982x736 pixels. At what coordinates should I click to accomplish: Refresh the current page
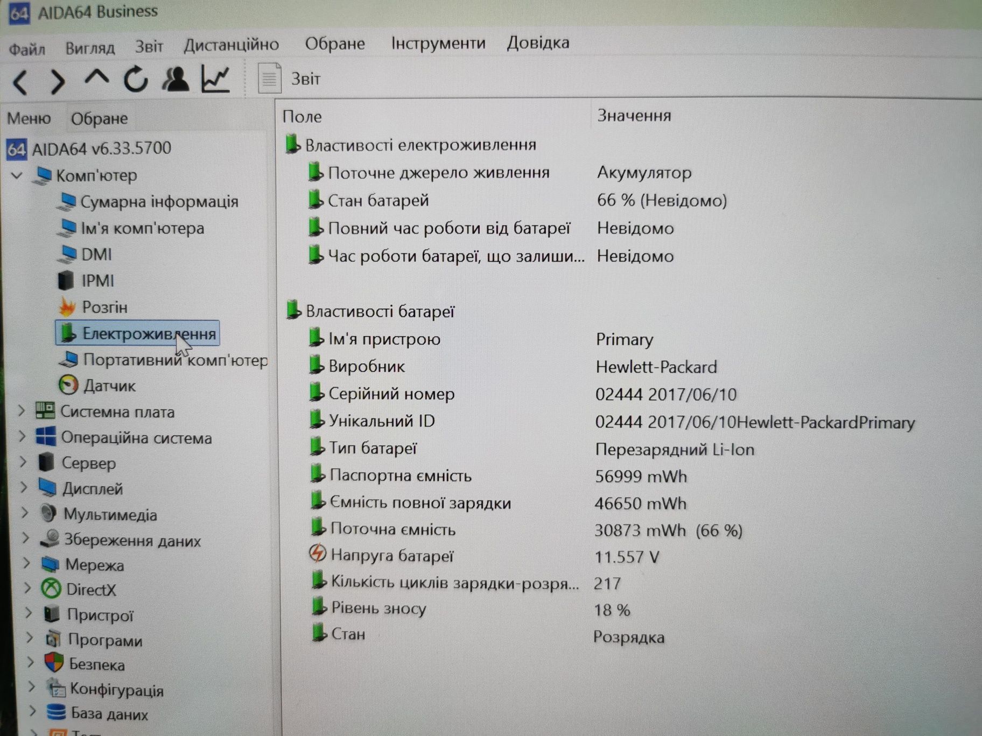[x=136, y=80]
